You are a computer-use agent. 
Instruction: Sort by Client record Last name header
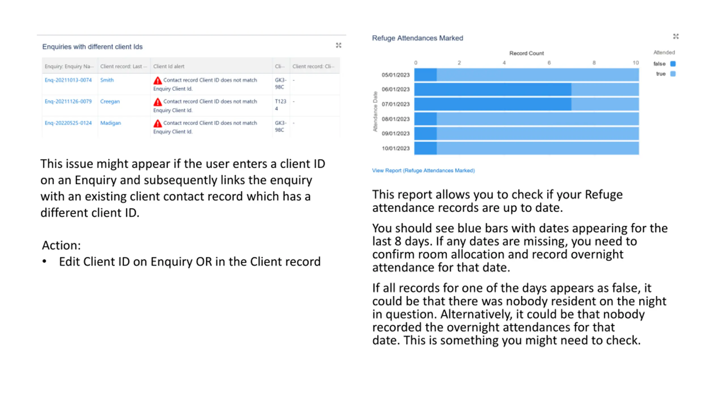pos(124,66)
